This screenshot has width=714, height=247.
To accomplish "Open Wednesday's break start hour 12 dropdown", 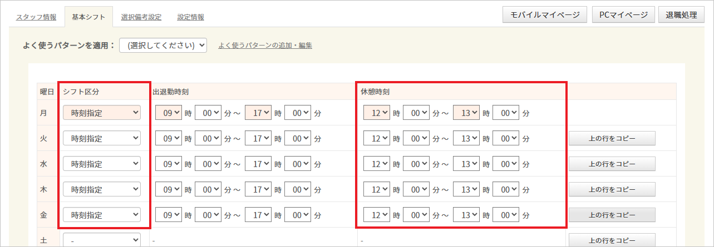I will 377,164.
